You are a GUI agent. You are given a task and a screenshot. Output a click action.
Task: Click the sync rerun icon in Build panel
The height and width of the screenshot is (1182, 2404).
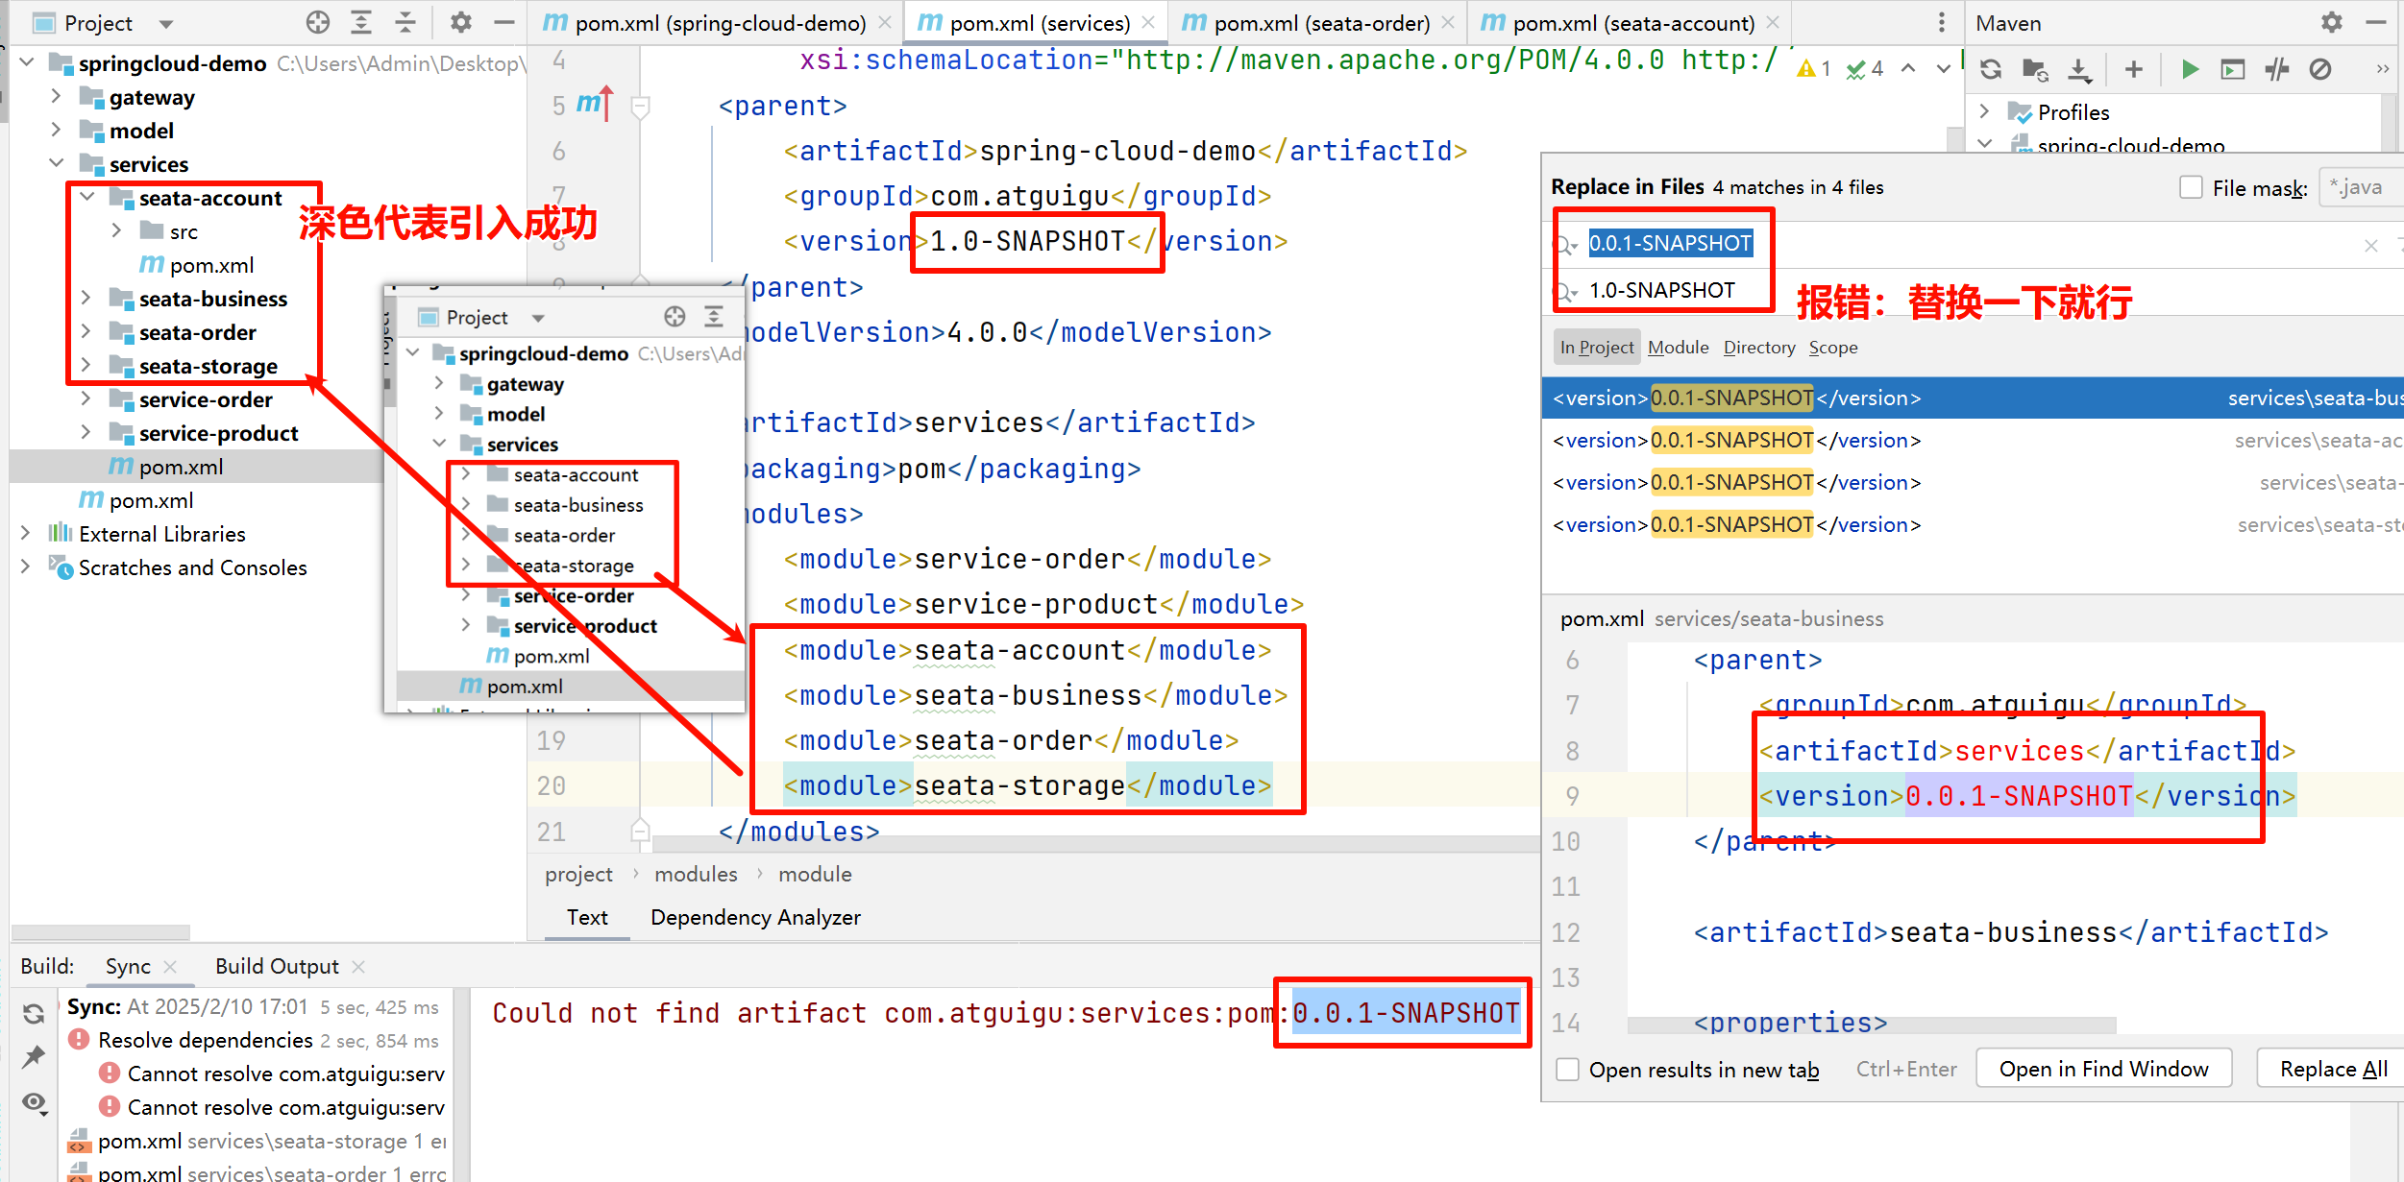34,1014
